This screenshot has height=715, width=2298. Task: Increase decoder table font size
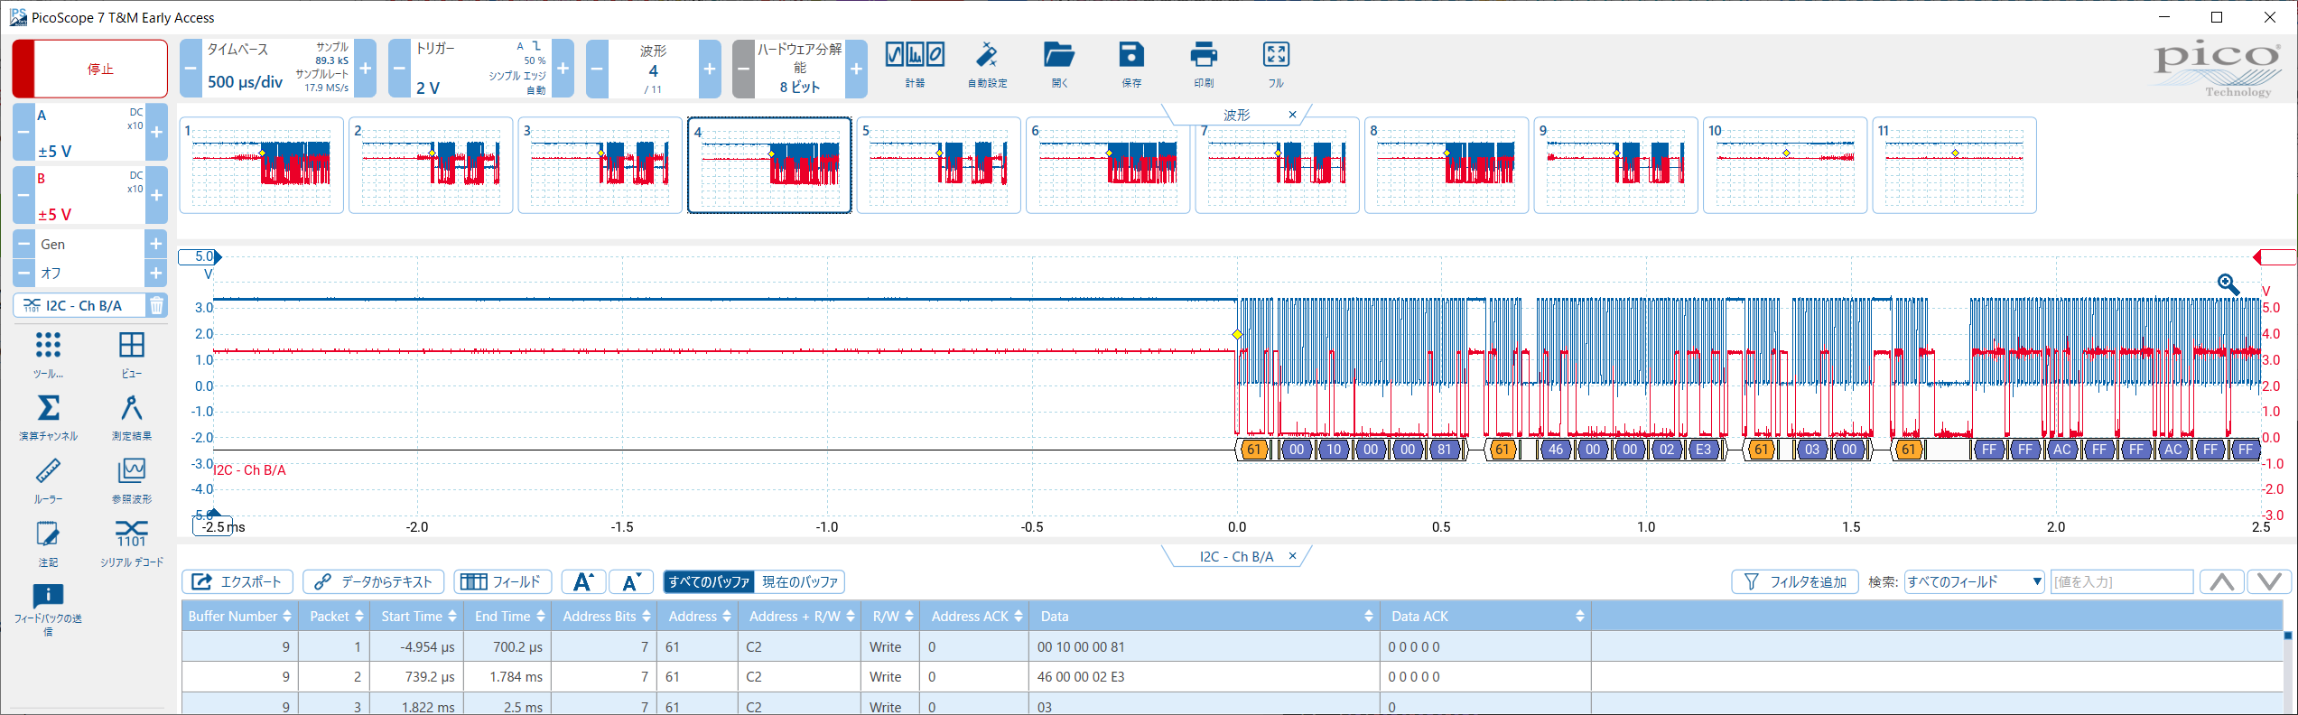coord(583,582)
